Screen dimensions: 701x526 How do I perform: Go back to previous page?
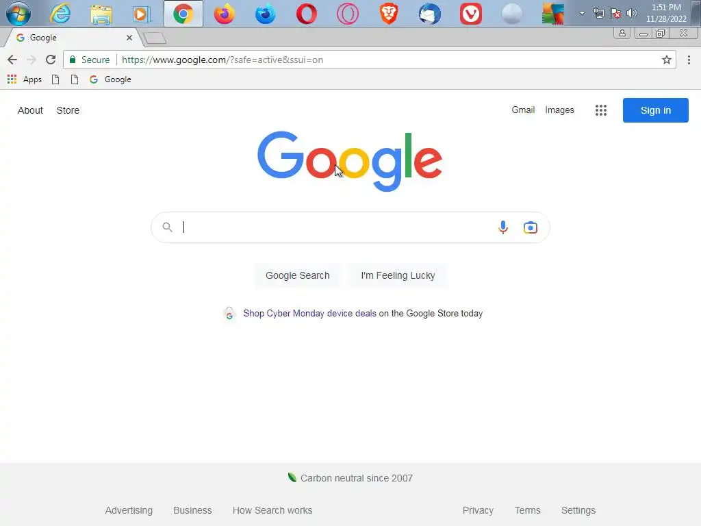point(12,60)
